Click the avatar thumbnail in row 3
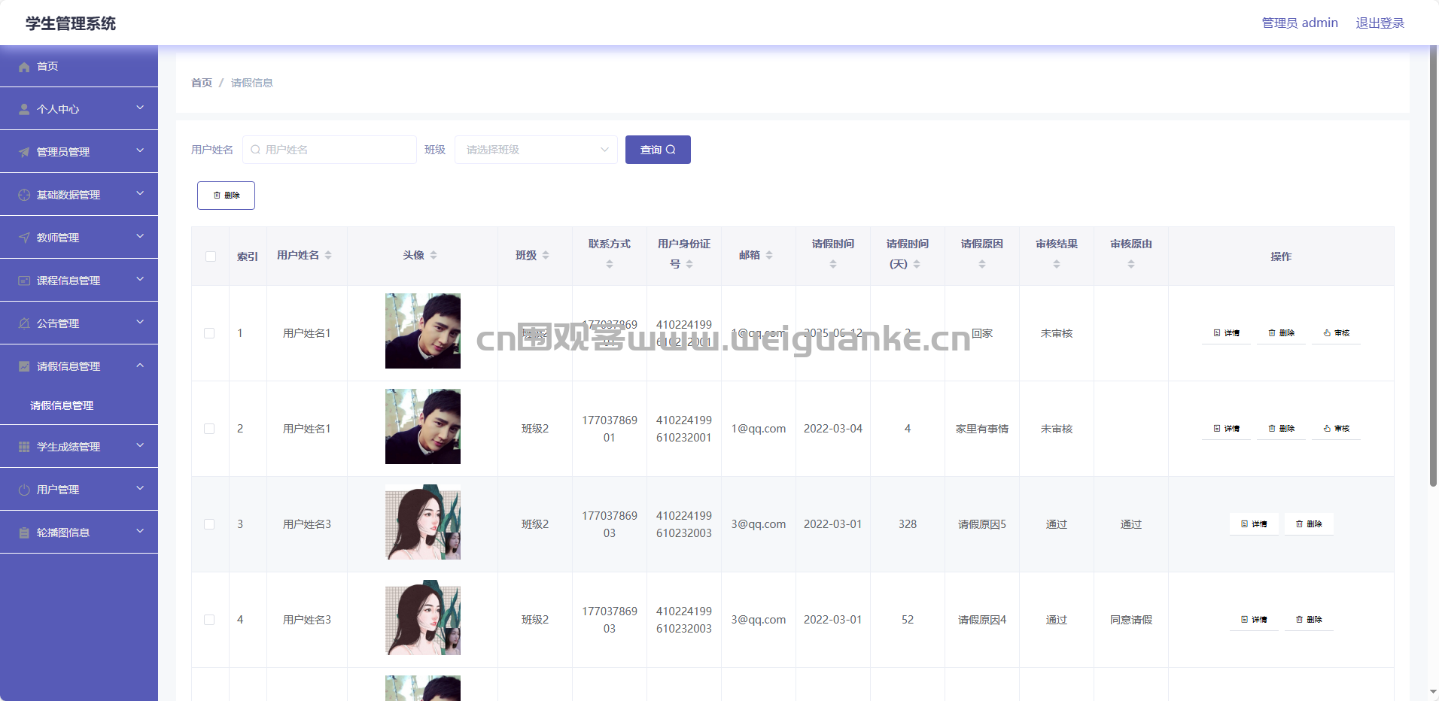Image resolution: width=1439 pixels, height=701 pixels. click(423, 522)
